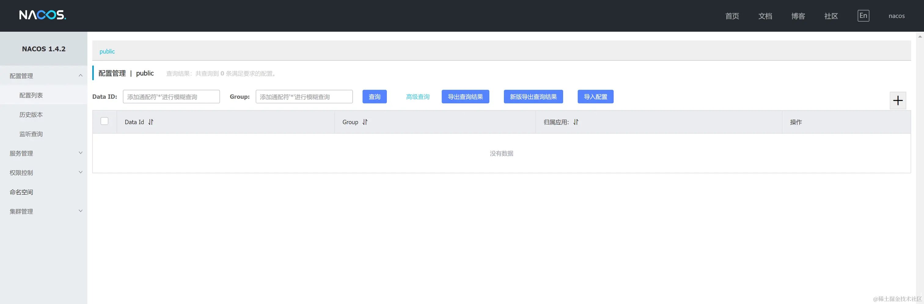Switch language using the En icon

click(x=864, y=16)
